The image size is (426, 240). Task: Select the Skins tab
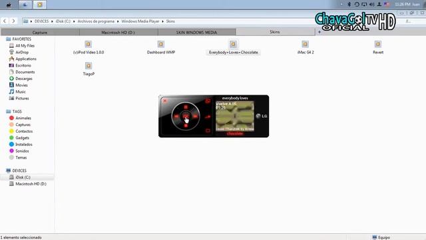(x=275, y=32)
